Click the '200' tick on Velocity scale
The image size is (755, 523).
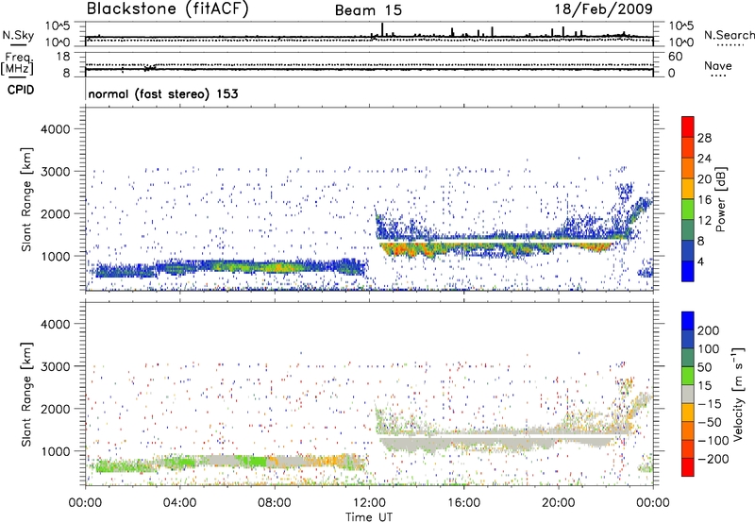(x=709, y=330)
